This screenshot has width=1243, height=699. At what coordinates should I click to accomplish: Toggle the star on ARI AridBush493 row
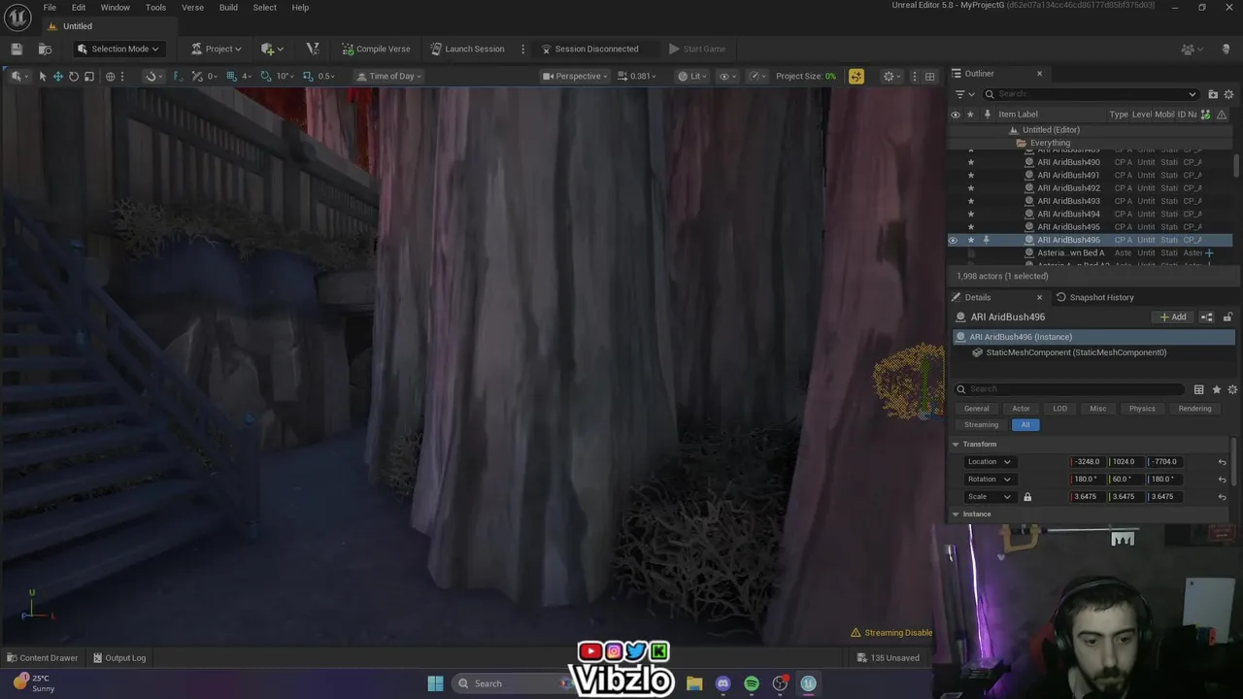(970, 201)
